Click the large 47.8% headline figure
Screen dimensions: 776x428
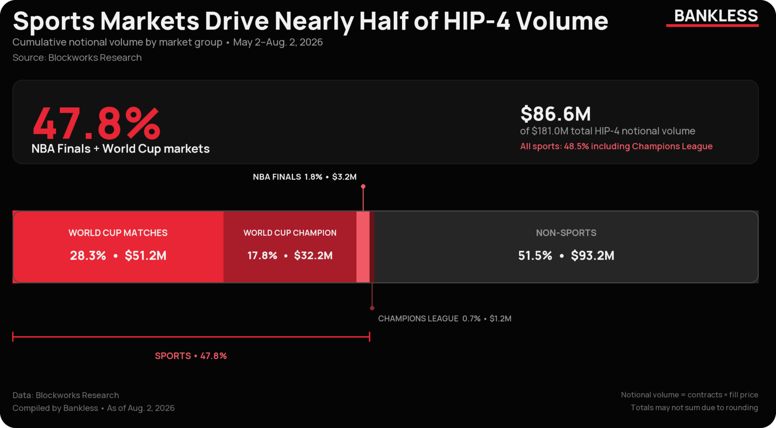(96, 124)
